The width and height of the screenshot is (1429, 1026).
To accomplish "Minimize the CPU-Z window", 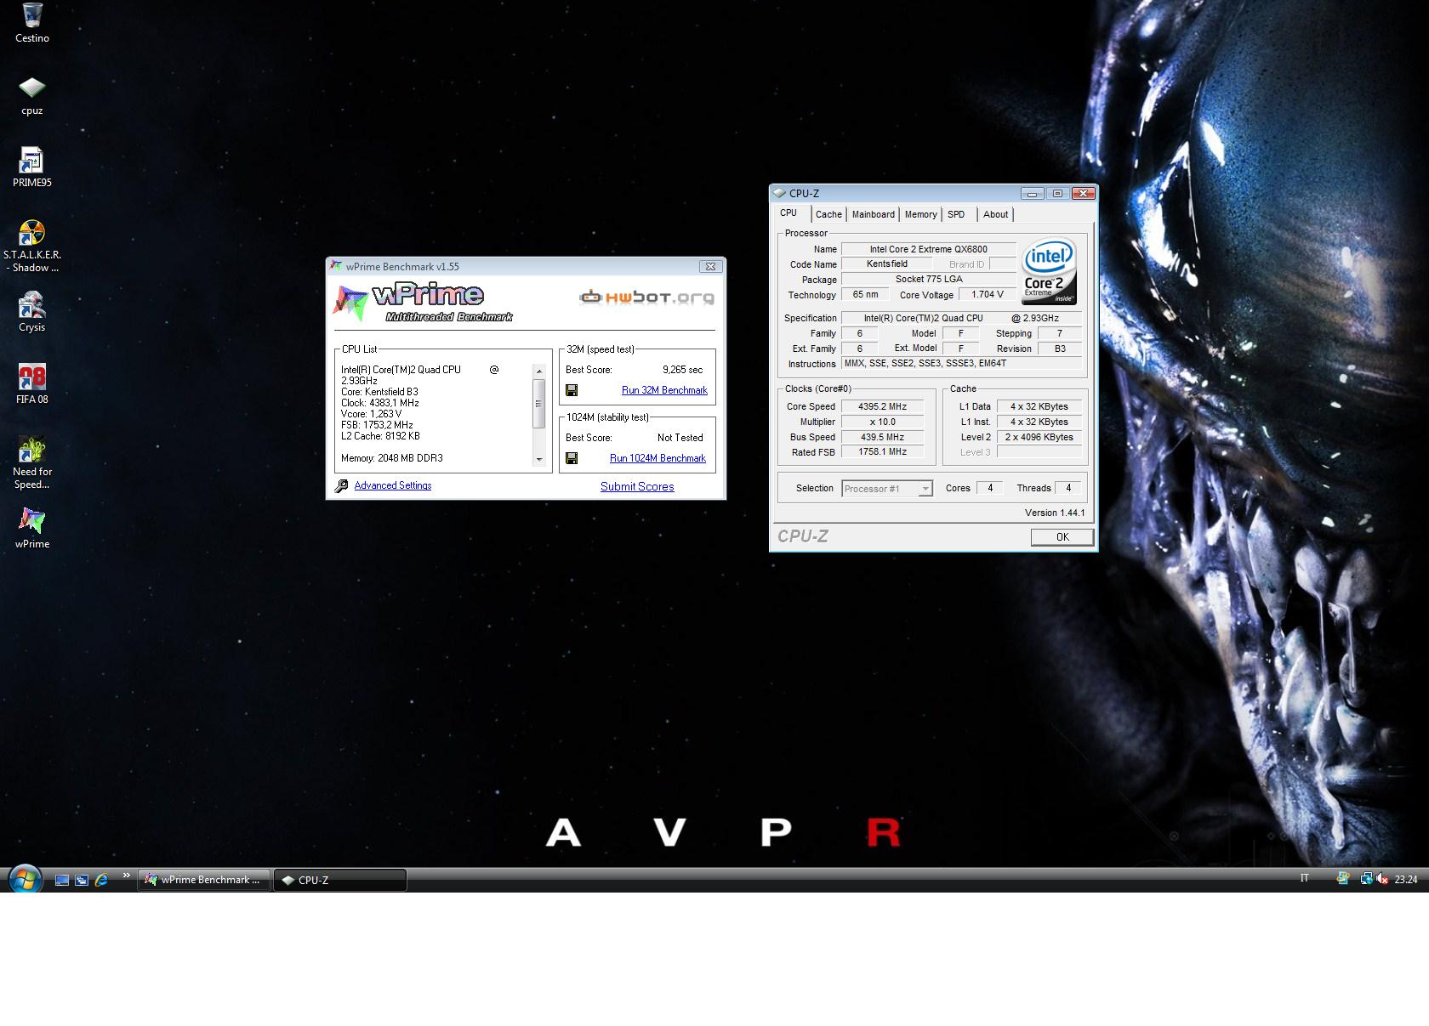I will point(1032,193).
